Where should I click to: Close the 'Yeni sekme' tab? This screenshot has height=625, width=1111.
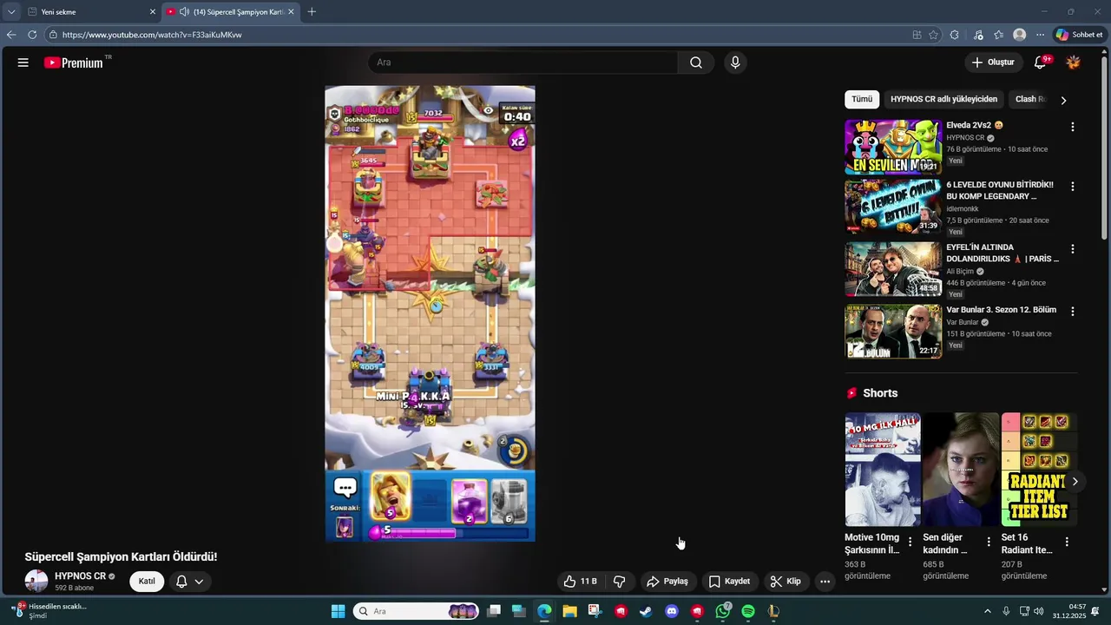tap(153, 12)
